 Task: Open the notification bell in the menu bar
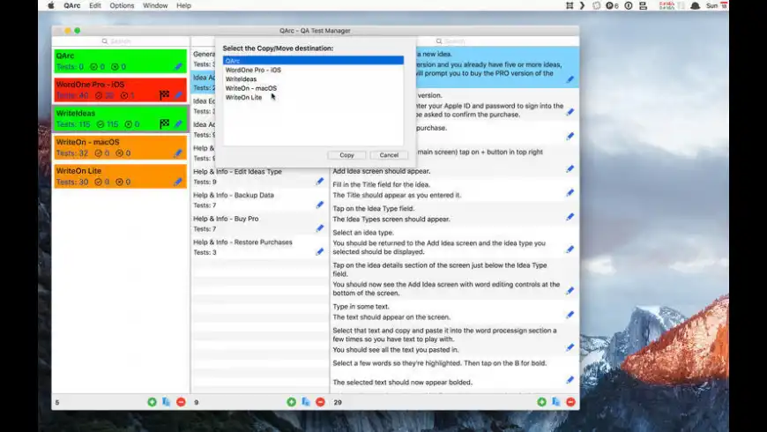pyautogui.click(x=695, y=5)
